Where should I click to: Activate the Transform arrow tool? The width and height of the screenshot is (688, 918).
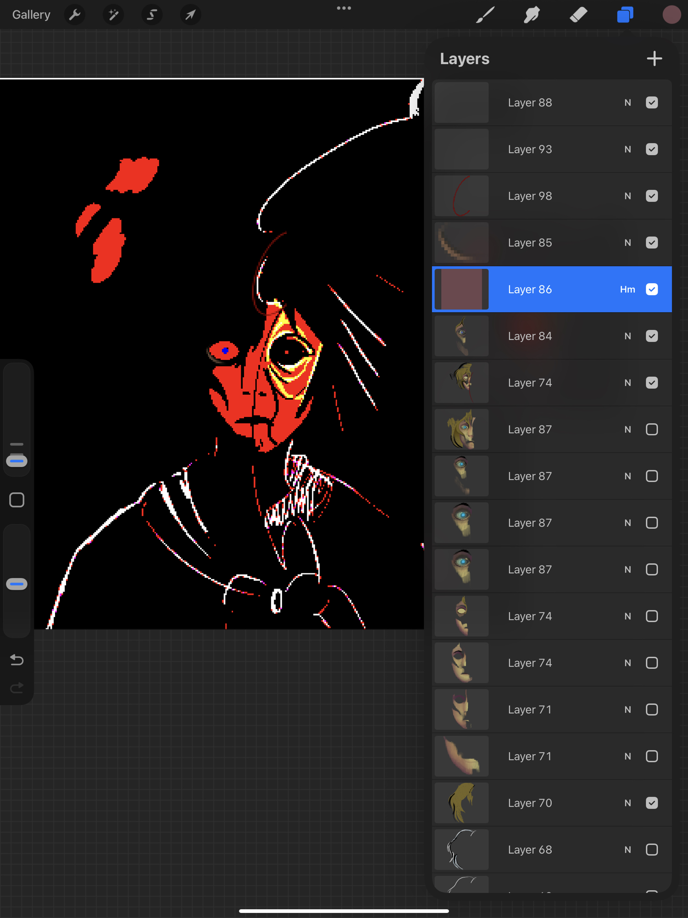pos(190,15)
